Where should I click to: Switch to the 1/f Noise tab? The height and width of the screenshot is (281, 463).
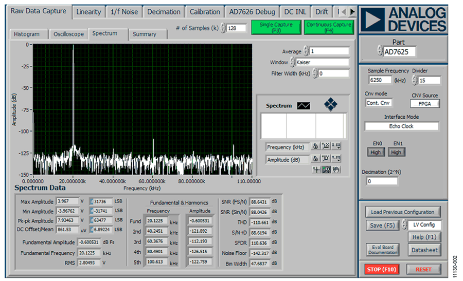click(124, 12)
